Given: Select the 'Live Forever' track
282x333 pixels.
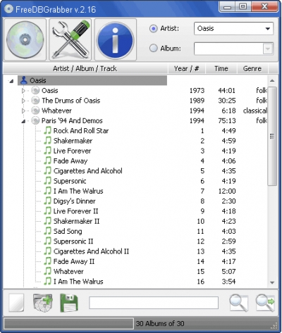Looking at the screenshot, I should coord(72,151).
